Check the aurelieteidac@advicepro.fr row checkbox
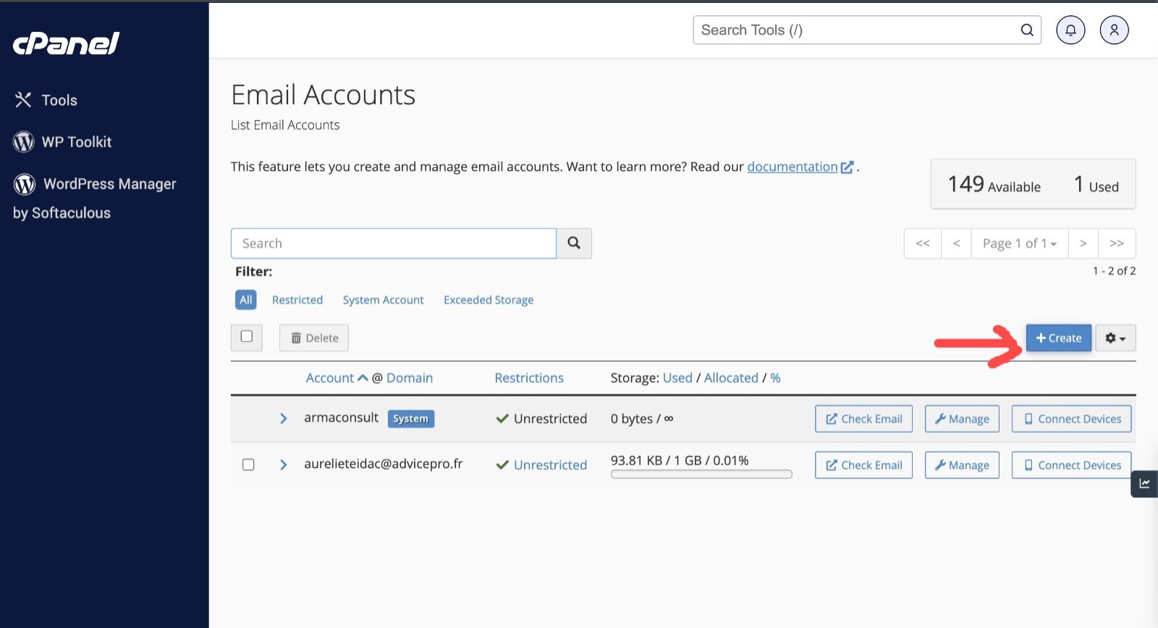Viewport: 1158px width, 628px height. pos(248,464)
